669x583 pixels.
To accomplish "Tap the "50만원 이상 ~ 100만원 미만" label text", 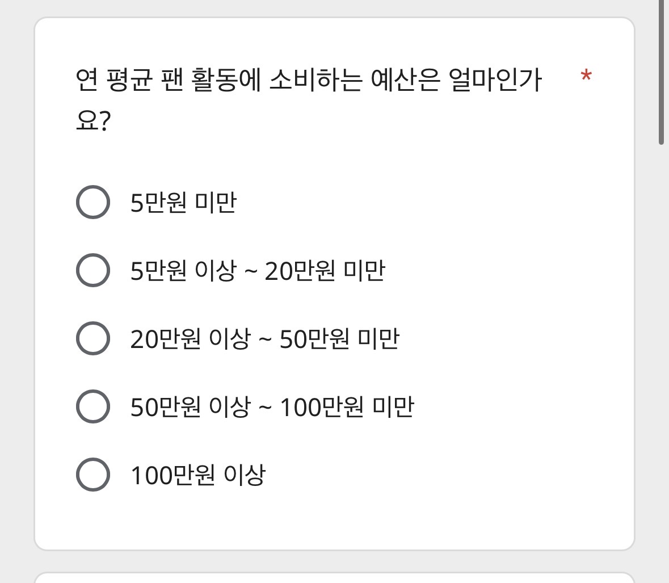I will (272, 407).
